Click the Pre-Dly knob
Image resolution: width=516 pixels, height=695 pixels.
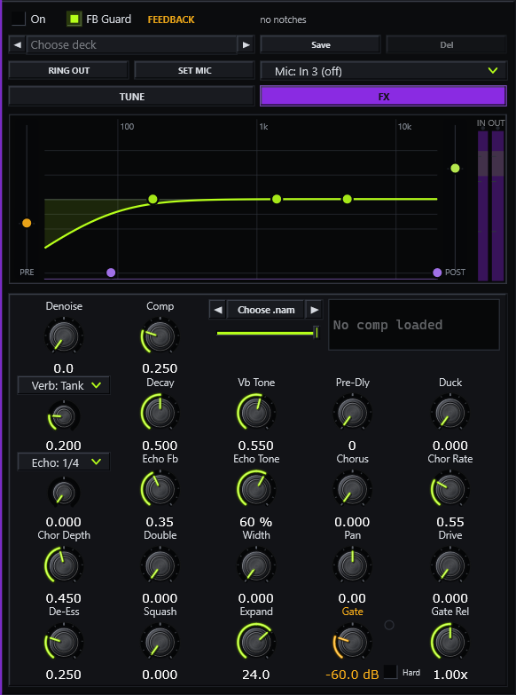(352, 413)
